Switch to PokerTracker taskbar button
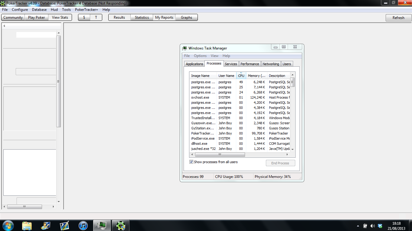The height and width of the screenshot is (231, 412). click(121, 225)
